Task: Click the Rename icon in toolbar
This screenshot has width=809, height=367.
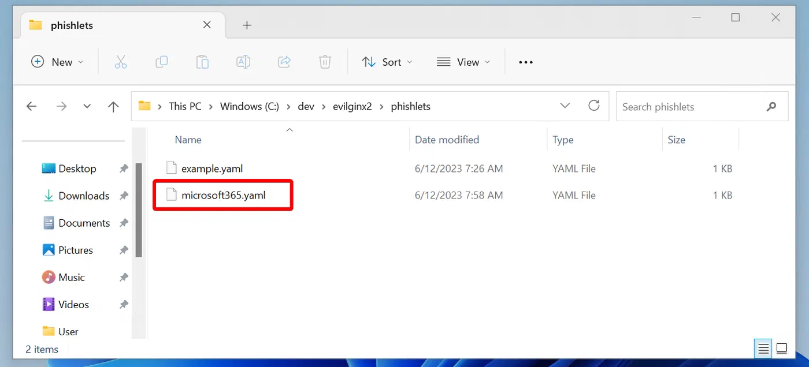Action: 243,62
